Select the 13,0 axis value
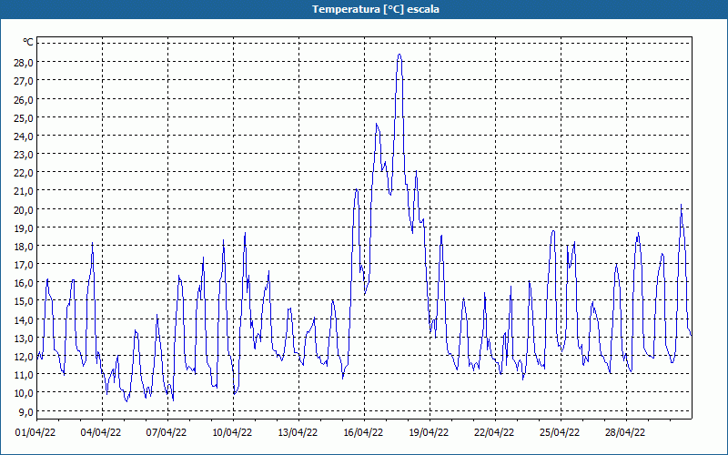The height and width of the screenshot is (455, 728). click(24, 338)
